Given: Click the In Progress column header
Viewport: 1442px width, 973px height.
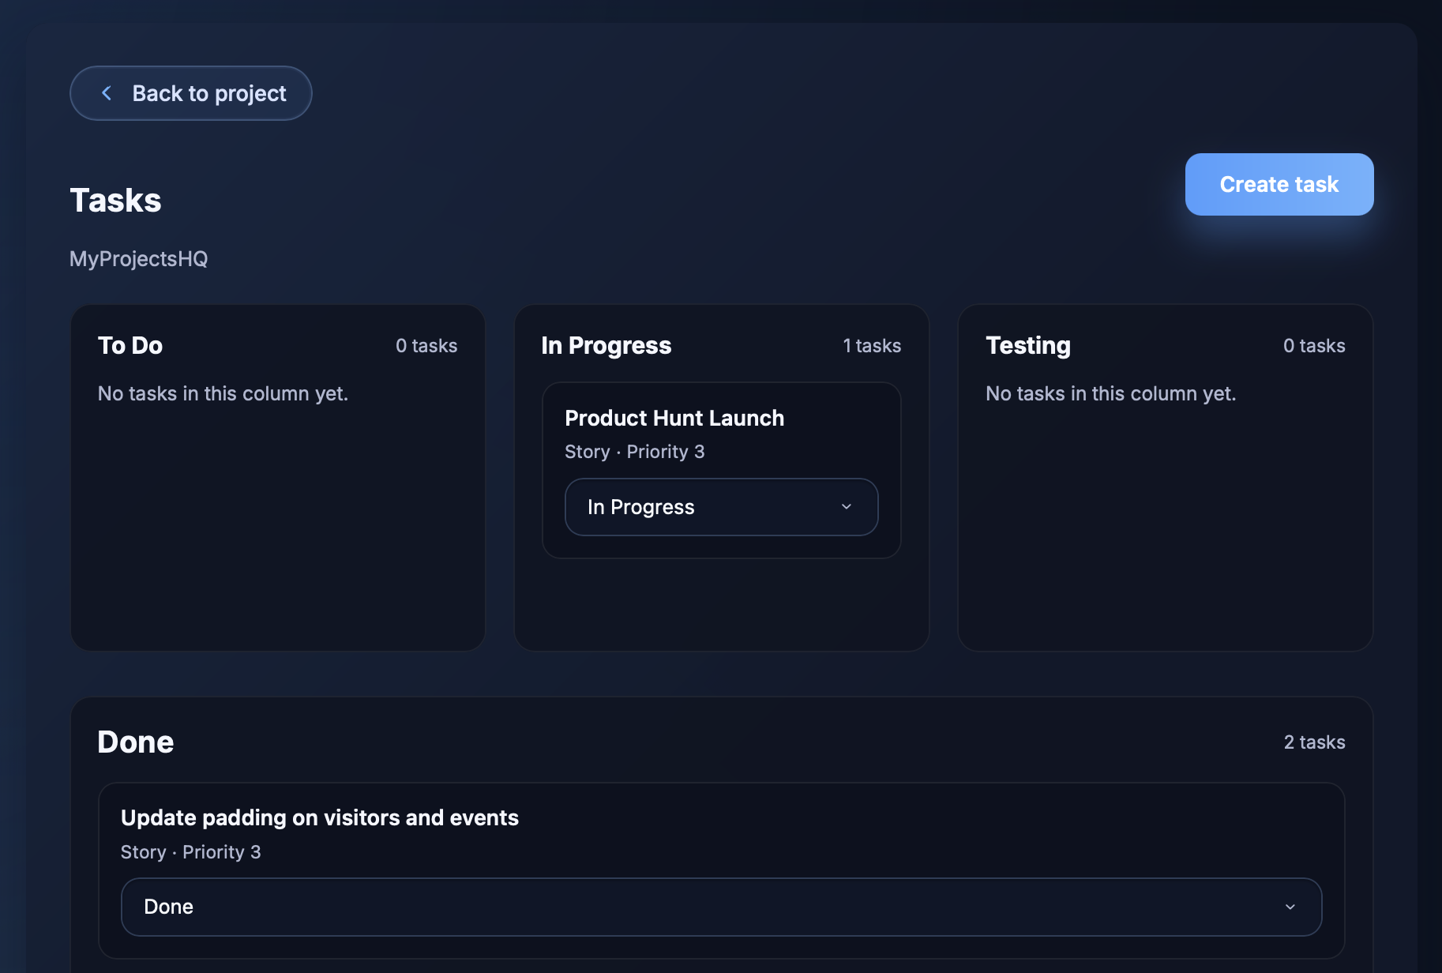Looking at the screenshot, I should coord(606,345).
